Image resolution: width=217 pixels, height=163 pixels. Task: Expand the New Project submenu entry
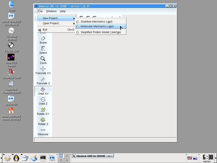51,18
